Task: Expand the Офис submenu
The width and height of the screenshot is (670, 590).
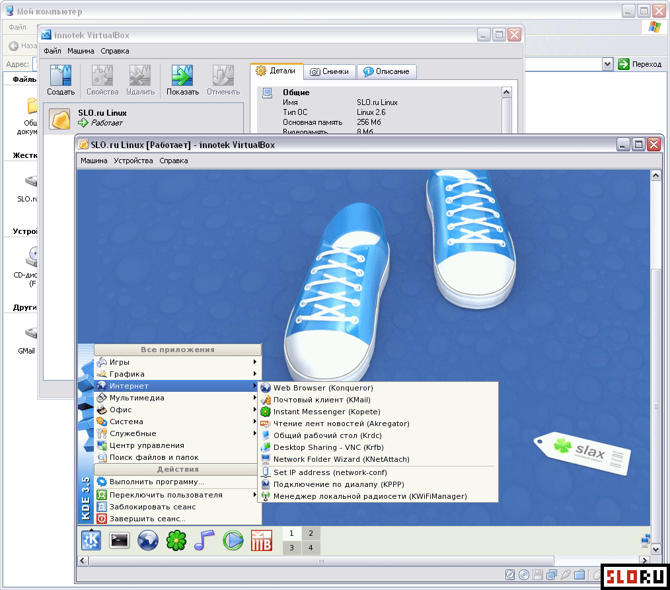Action: (177, 410)
